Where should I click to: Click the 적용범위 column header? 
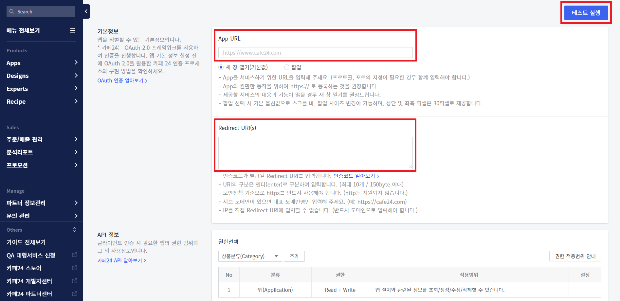[469, 275]
